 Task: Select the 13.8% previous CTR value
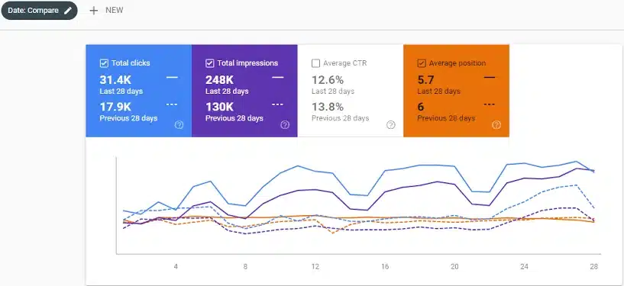pyautogui.click(x=328, y=108)
